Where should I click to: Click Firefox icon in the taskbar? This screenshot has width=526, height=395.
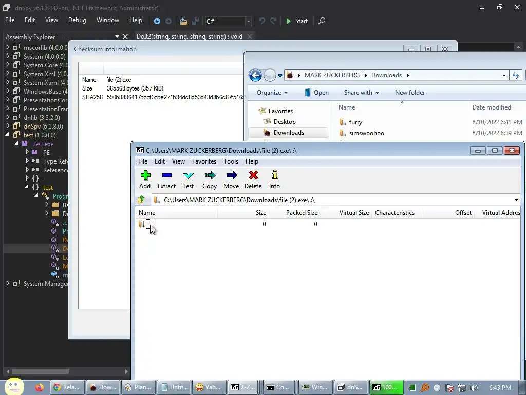point(40,387)
